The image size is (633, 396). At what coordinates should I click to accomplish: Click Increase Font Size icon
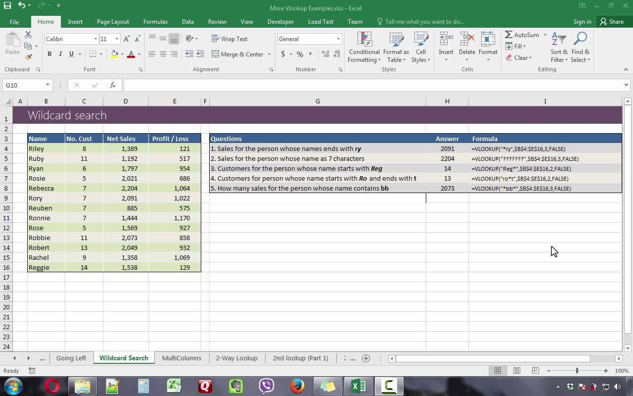point(127,39)
